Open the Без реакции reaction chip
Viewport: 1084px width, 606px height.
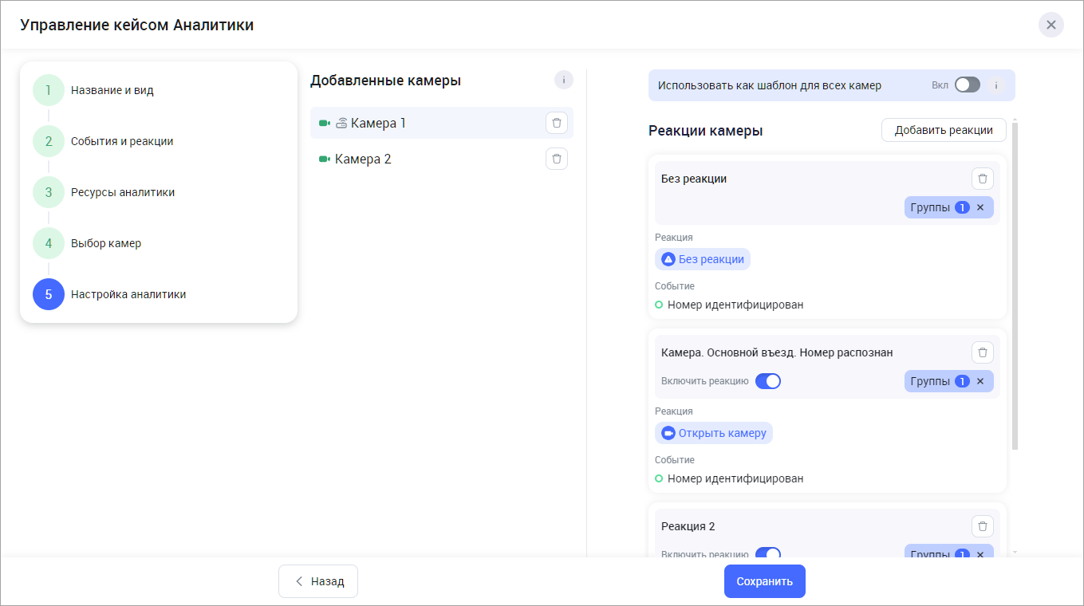pos(703,259)
